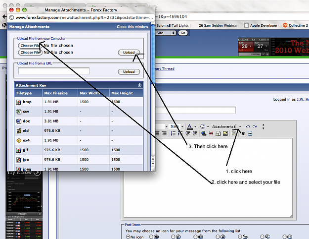Screen dimensions: 309x239
Task: Click the Insert Link globe icon
Action: tap(204, 134)
